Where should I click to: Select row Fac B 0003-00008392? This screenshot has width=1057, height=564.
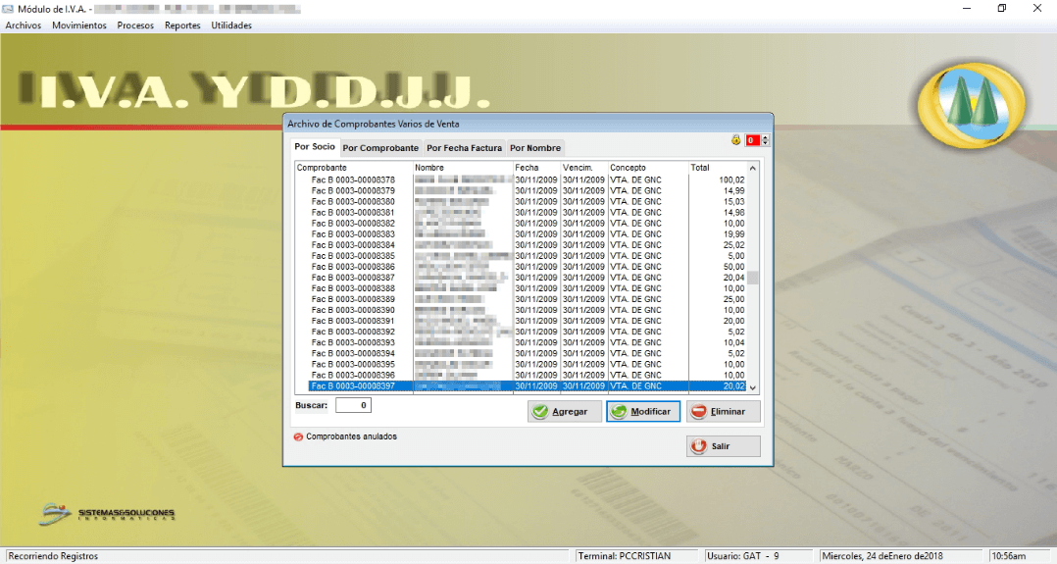[528, 332]
